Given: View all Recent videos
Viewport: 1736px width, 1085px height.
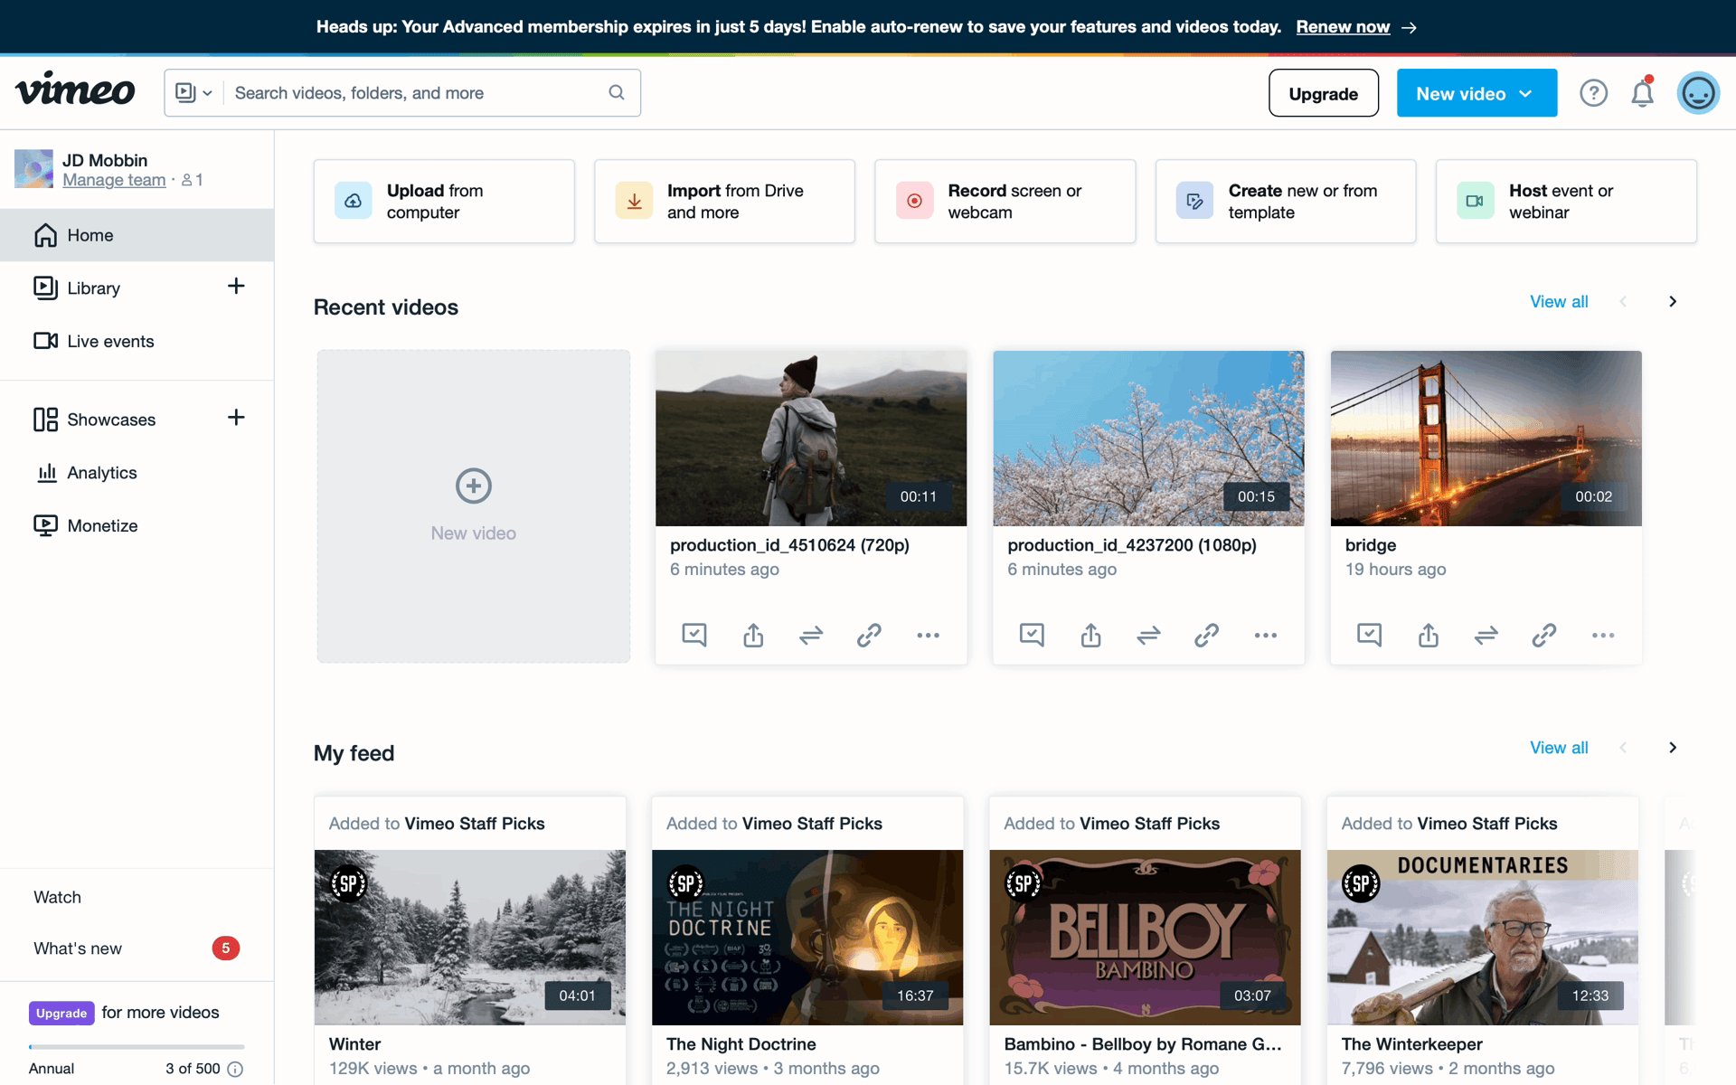Looking at the screenshot, I should coord(1558,301).
